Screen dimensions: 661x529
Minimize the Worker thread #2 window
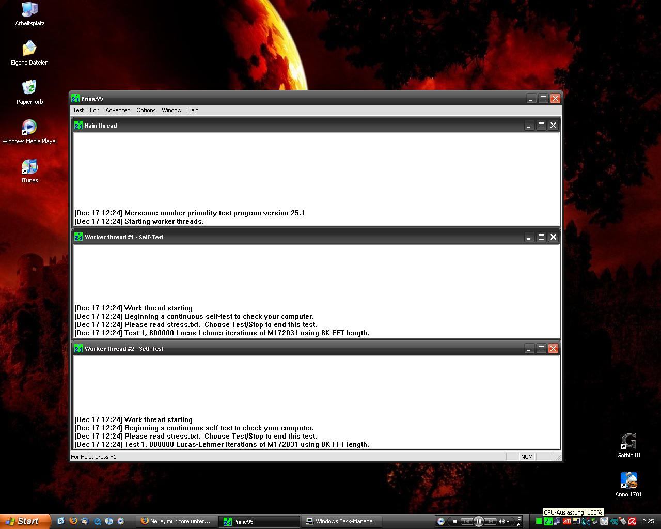[529, 349]
